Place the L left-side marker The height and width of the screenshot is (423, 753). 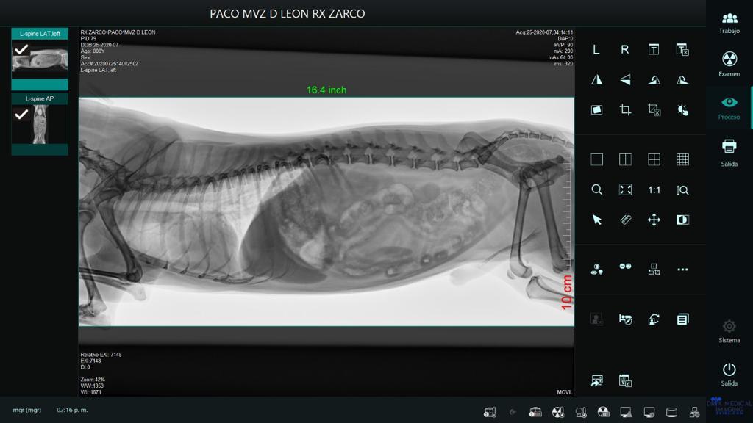tap(596, 50)
